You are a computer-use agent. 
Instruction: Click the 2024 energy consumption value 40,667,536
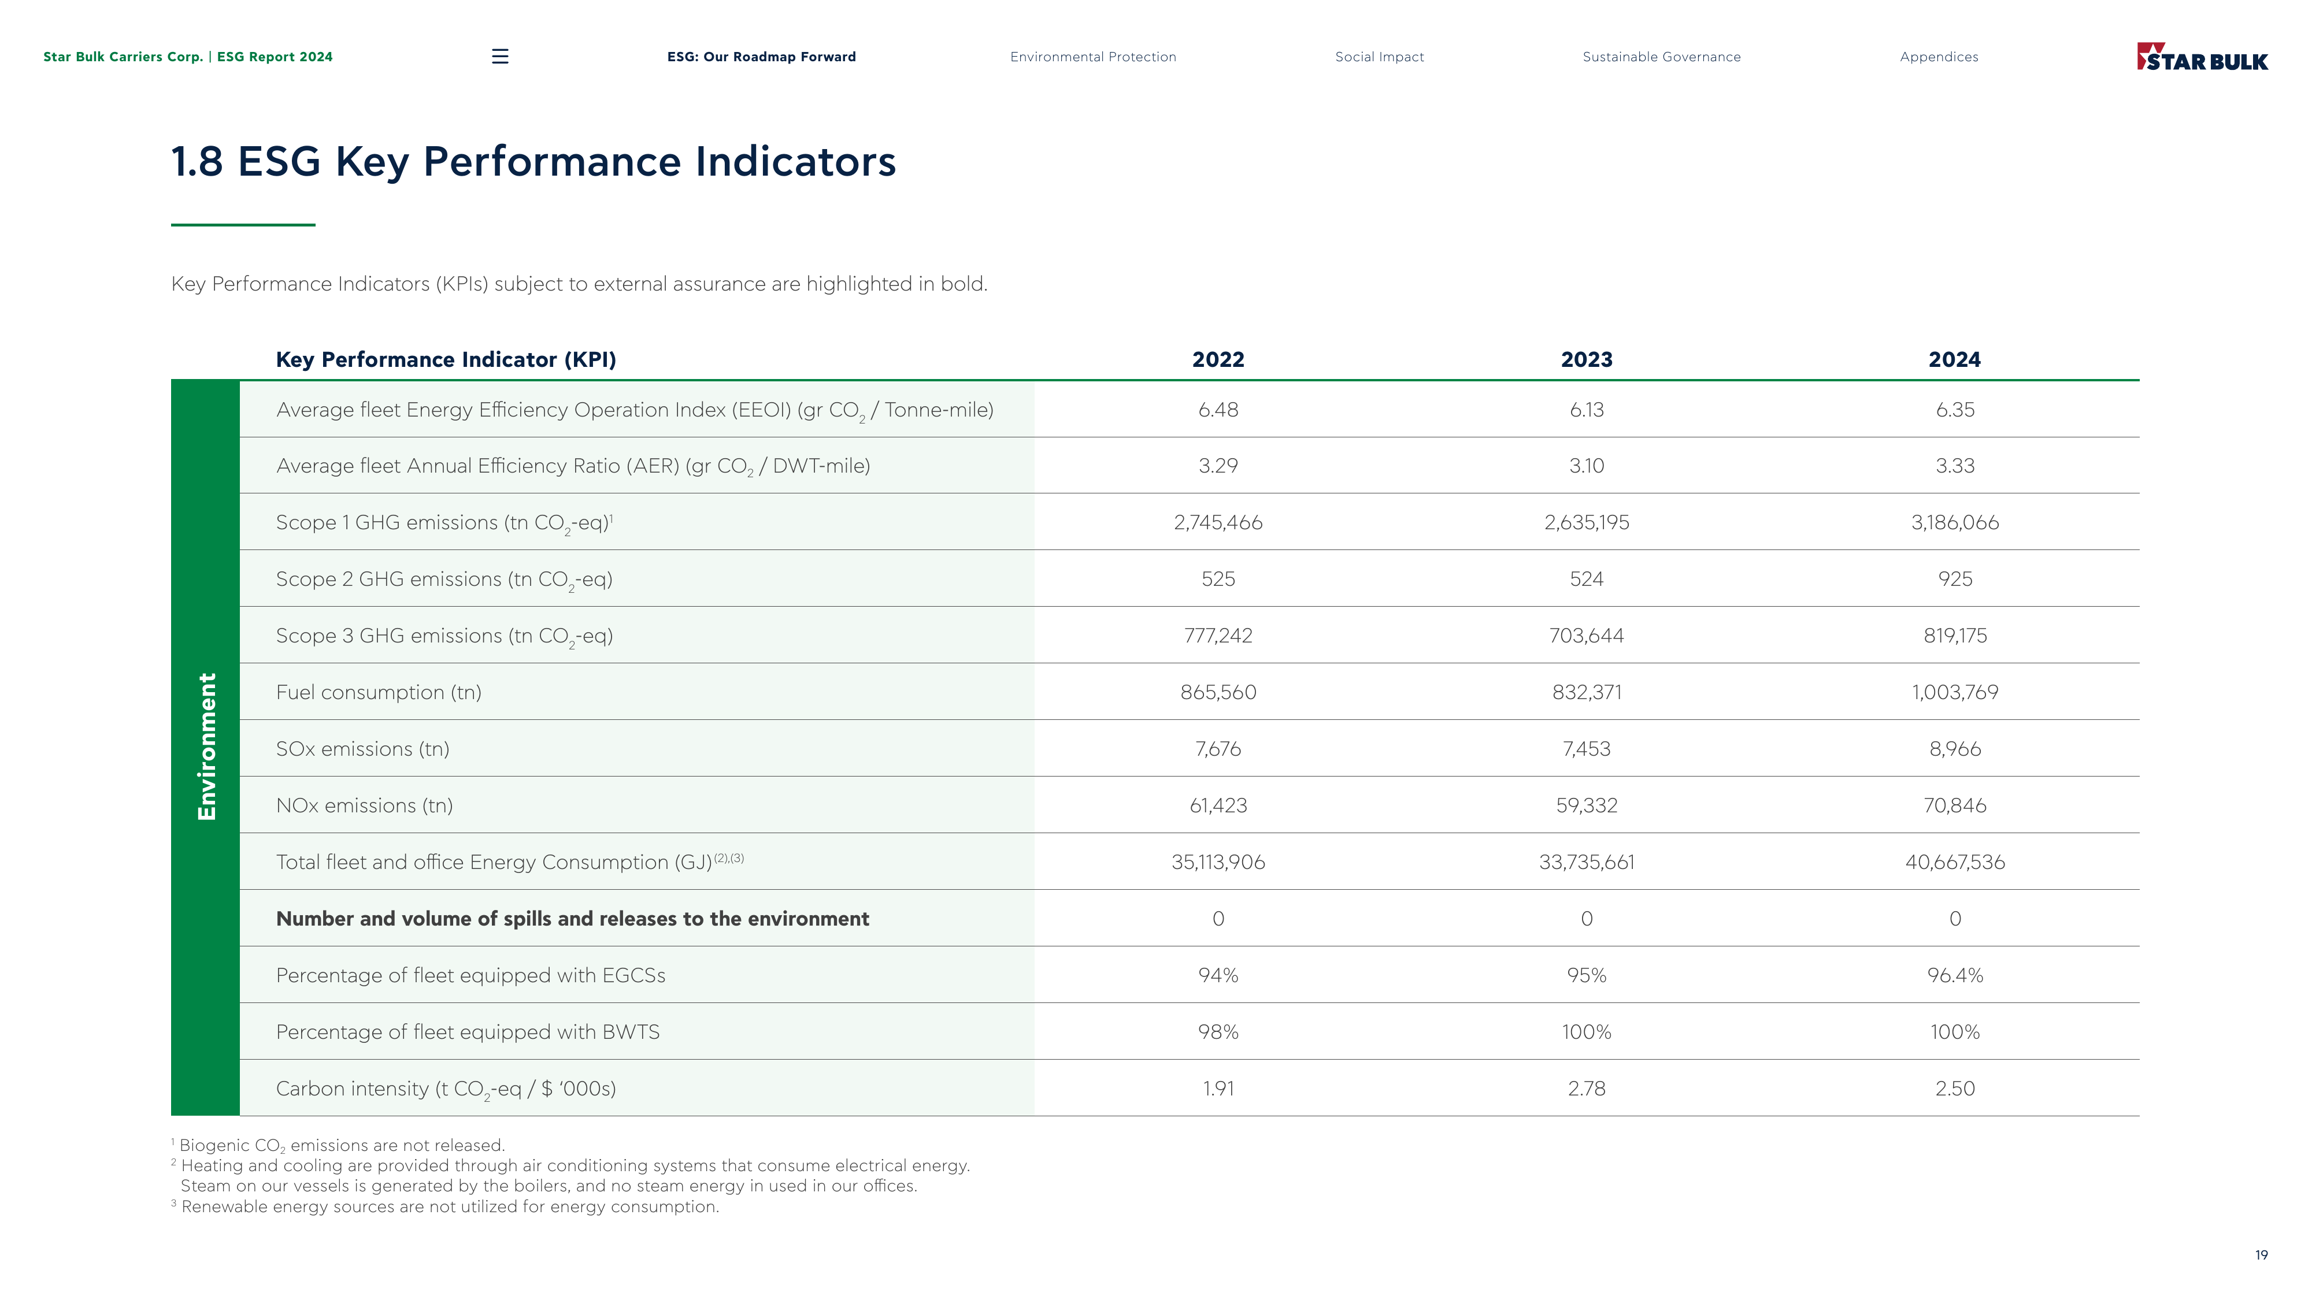coord(1955,862)
